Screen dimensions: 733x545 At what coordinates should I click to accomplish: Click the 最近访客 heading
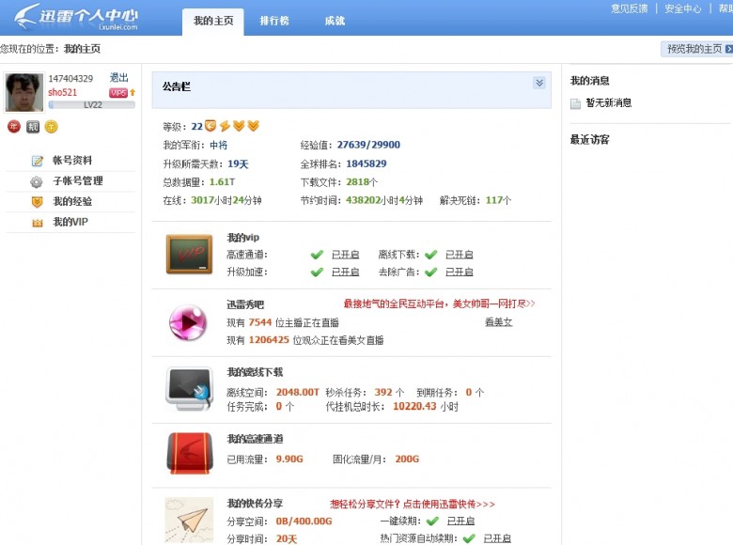(x=589, y=139)
